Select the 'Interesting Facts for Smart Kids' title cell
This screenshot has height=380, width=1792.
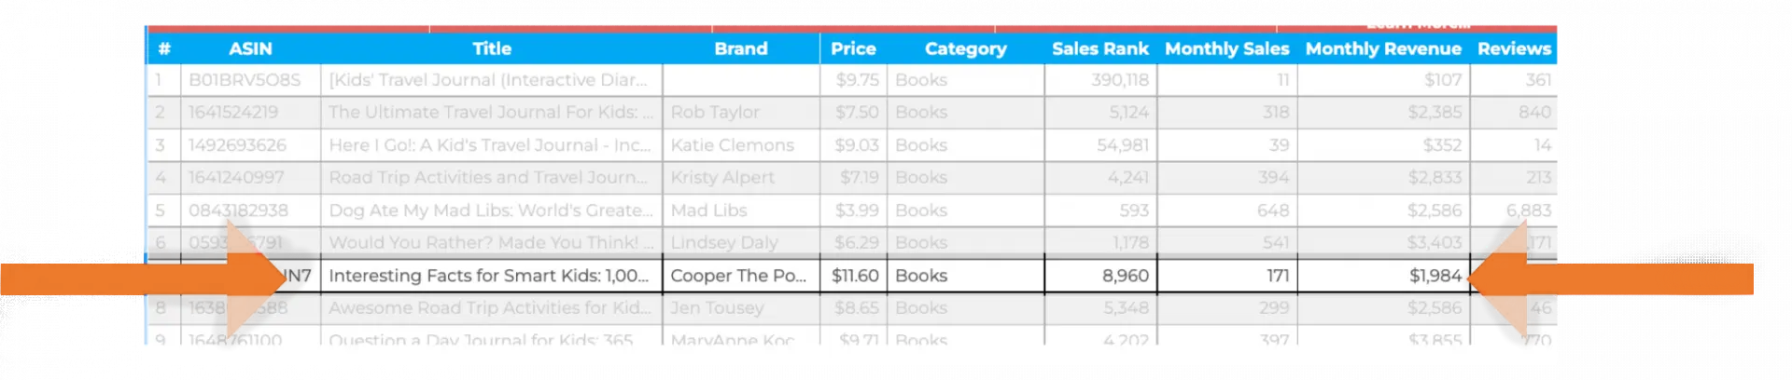489,276
